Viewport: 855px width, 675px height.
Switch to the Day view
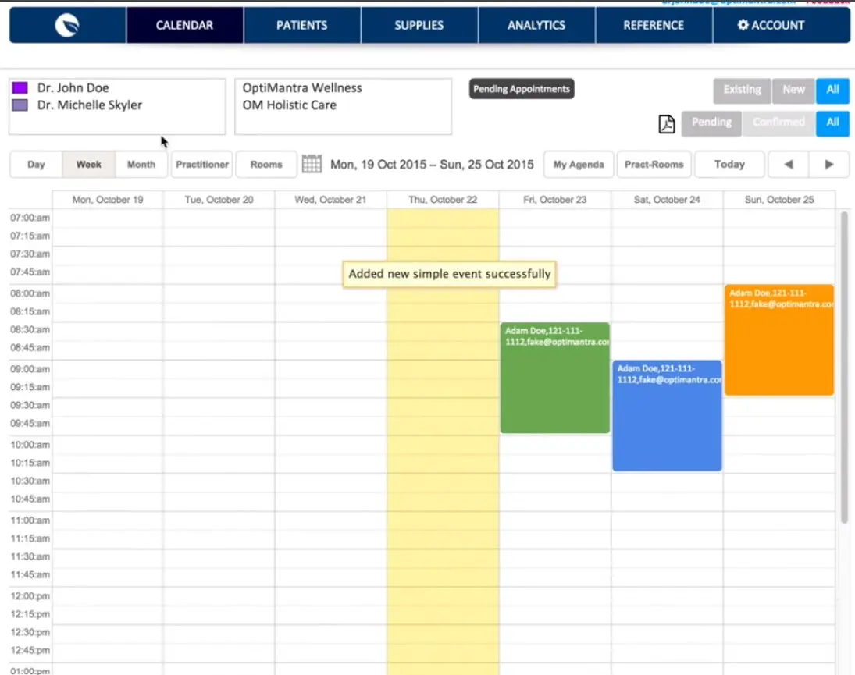36,165
